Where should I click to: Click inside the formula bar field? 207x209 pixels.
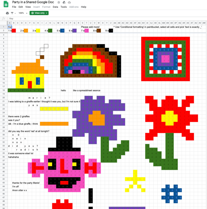(x=103, y=19)
